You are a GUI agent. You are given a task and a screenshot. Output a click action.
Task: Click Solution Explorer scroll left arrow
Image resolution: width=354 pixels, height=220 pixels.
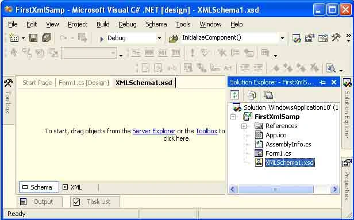pos(233,189)
